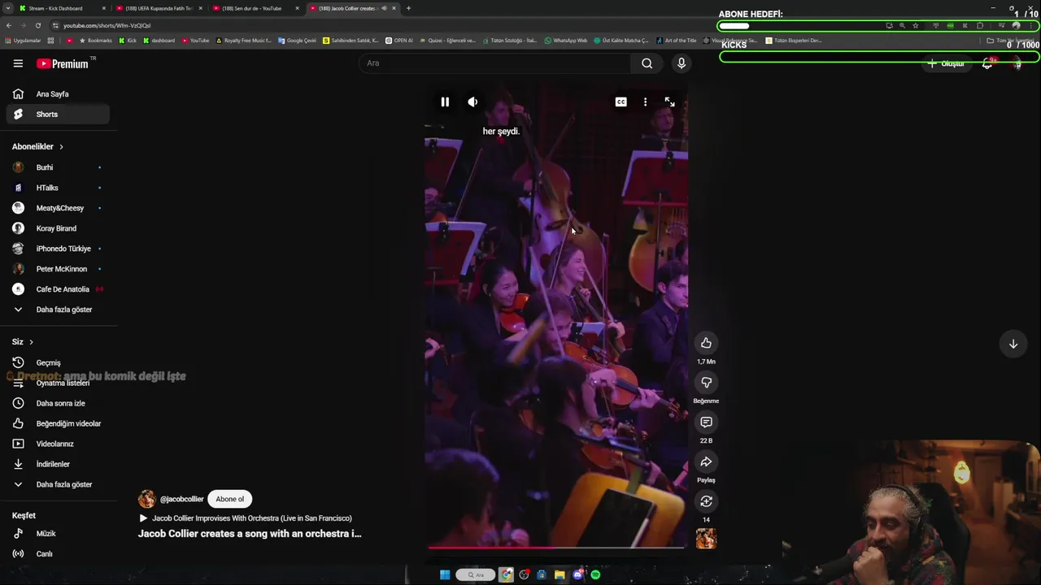
Task: Open Beğendiğim videolar liked videos
Action: point(57,423)
